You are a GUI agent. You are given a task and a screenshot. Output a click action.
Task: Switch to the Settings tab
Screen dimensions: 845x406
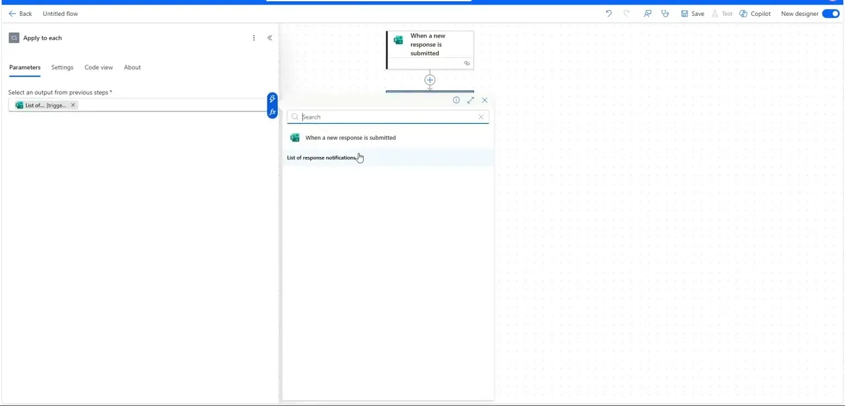click(x=62, y=67)
